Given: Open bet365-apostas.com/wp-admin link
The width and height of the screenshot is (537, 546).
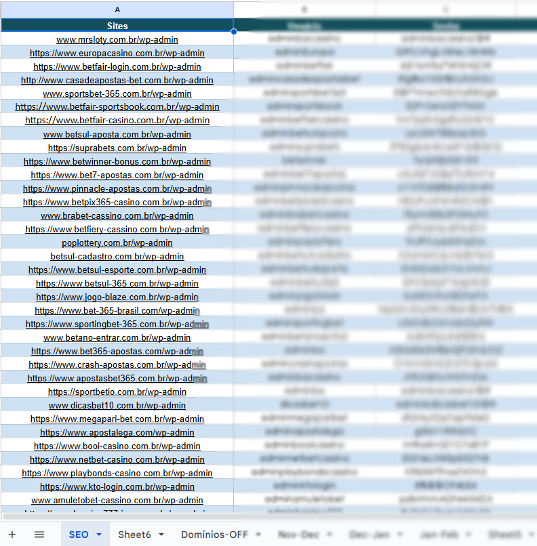Looking at the screenshot, I should 117,352.
